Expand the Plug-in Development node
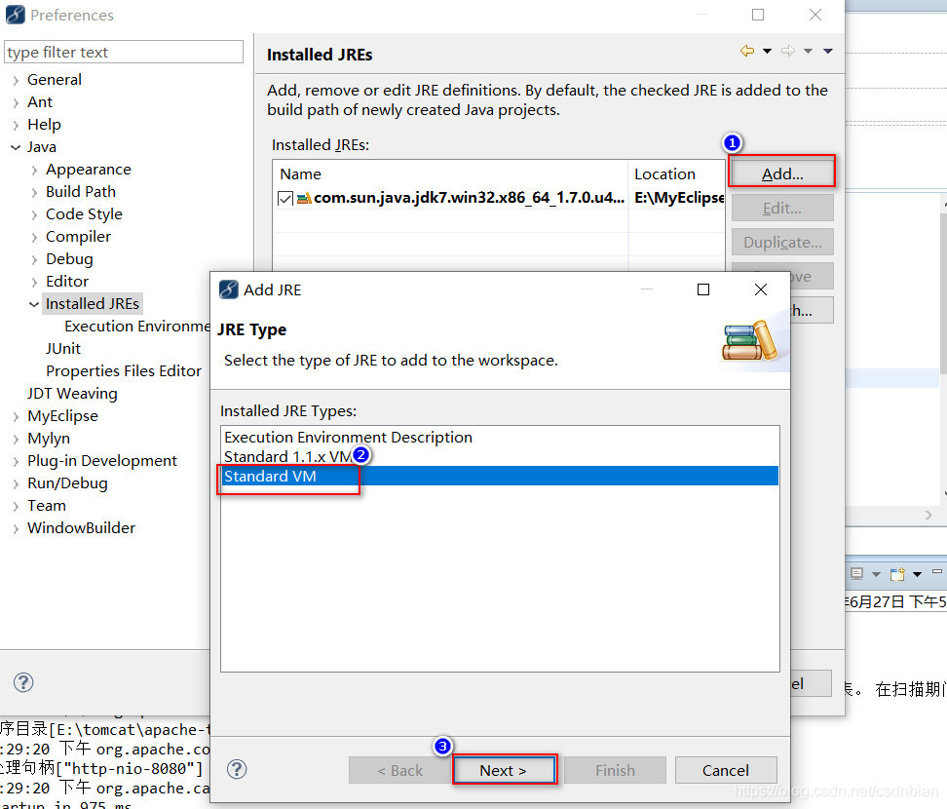The height and width of the screenshot is (809, 947). pyautogui.click(x=16, y=462)
